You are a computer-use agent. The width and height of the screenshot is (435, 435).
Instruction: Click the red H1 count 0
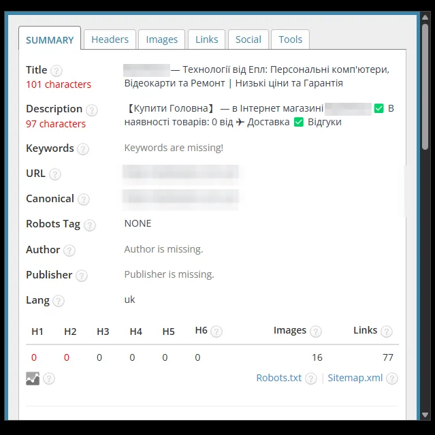[x=34, y=357]
